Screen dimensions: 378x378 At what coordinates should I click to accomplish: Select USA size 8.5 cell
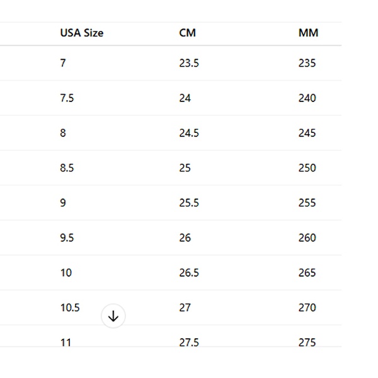click(x=67, y=168)
